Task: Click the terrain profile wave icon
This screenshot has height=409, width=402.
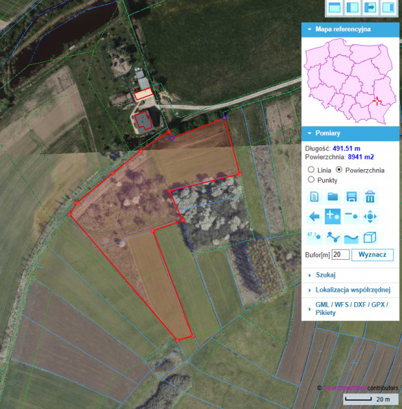Action: [351, 237]
